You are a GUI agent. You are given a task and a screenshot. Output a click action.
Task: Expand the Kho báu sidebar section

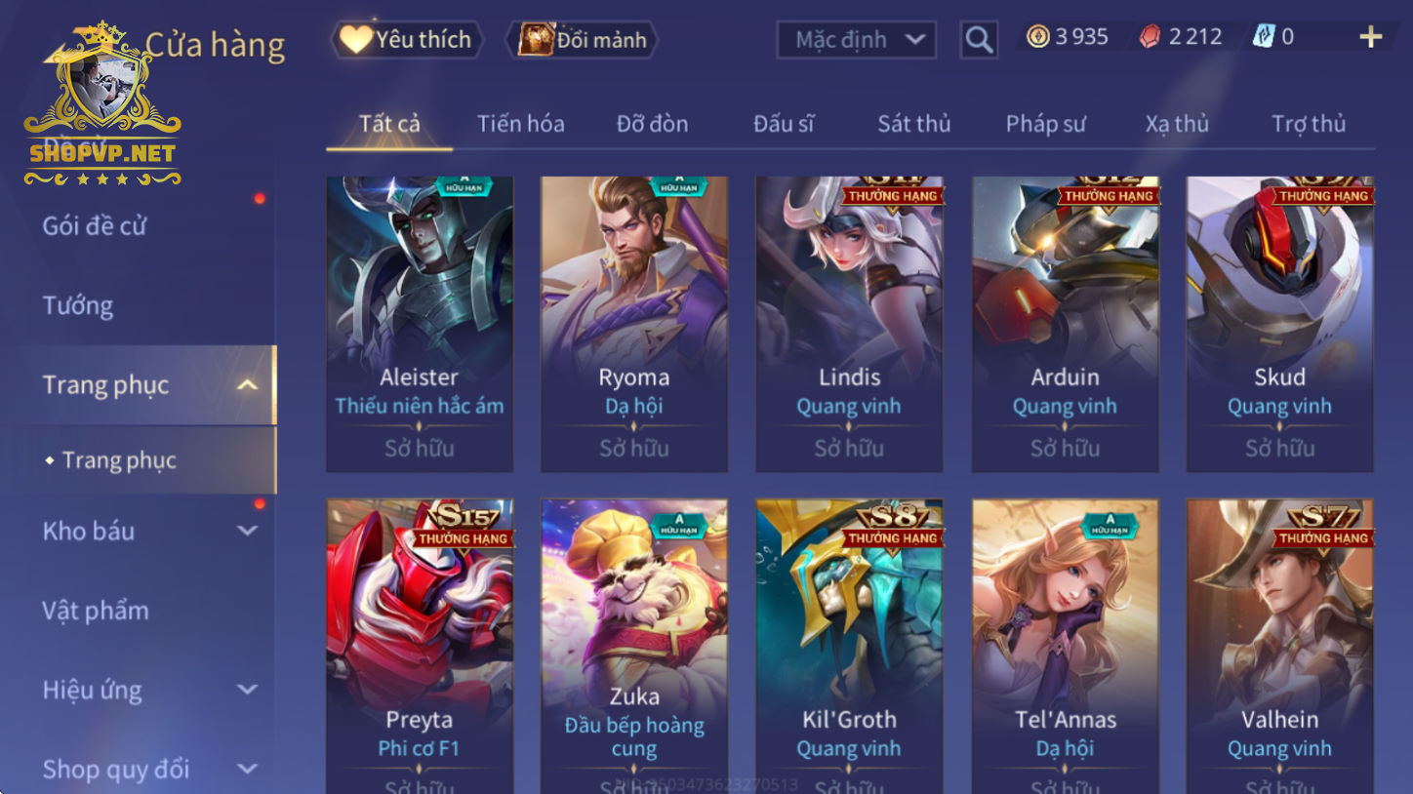pyautogui.click(x=248, y=531)
